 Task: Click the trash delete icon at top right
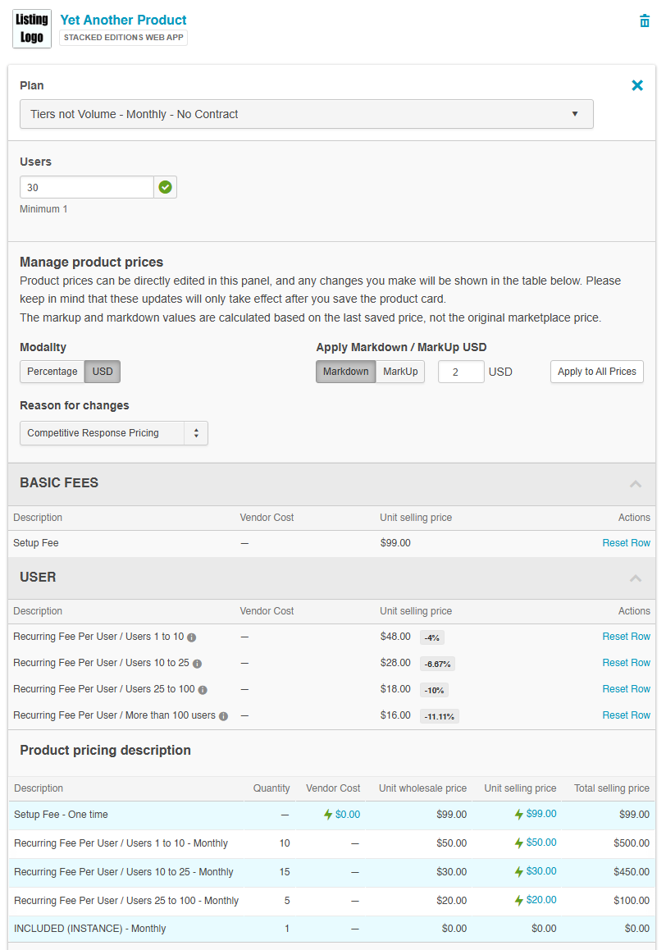pos(645,21)
